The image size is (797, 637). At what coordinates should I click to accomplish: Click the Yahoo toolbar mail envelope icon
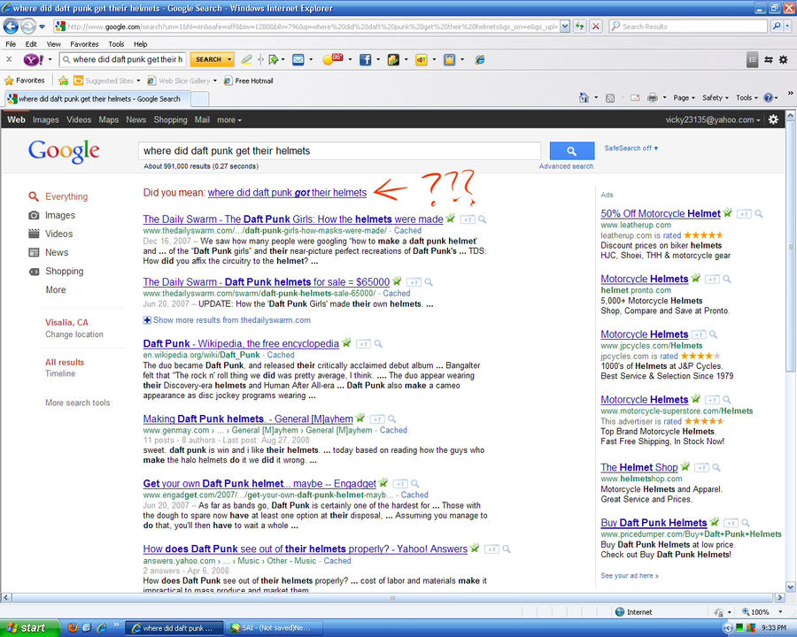tap(298, 60)
